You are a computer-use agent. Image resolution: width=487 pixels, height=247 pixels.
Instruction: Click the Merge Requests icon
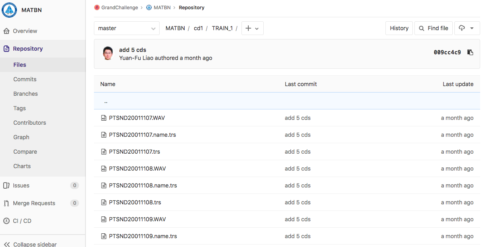pos(6,203)
